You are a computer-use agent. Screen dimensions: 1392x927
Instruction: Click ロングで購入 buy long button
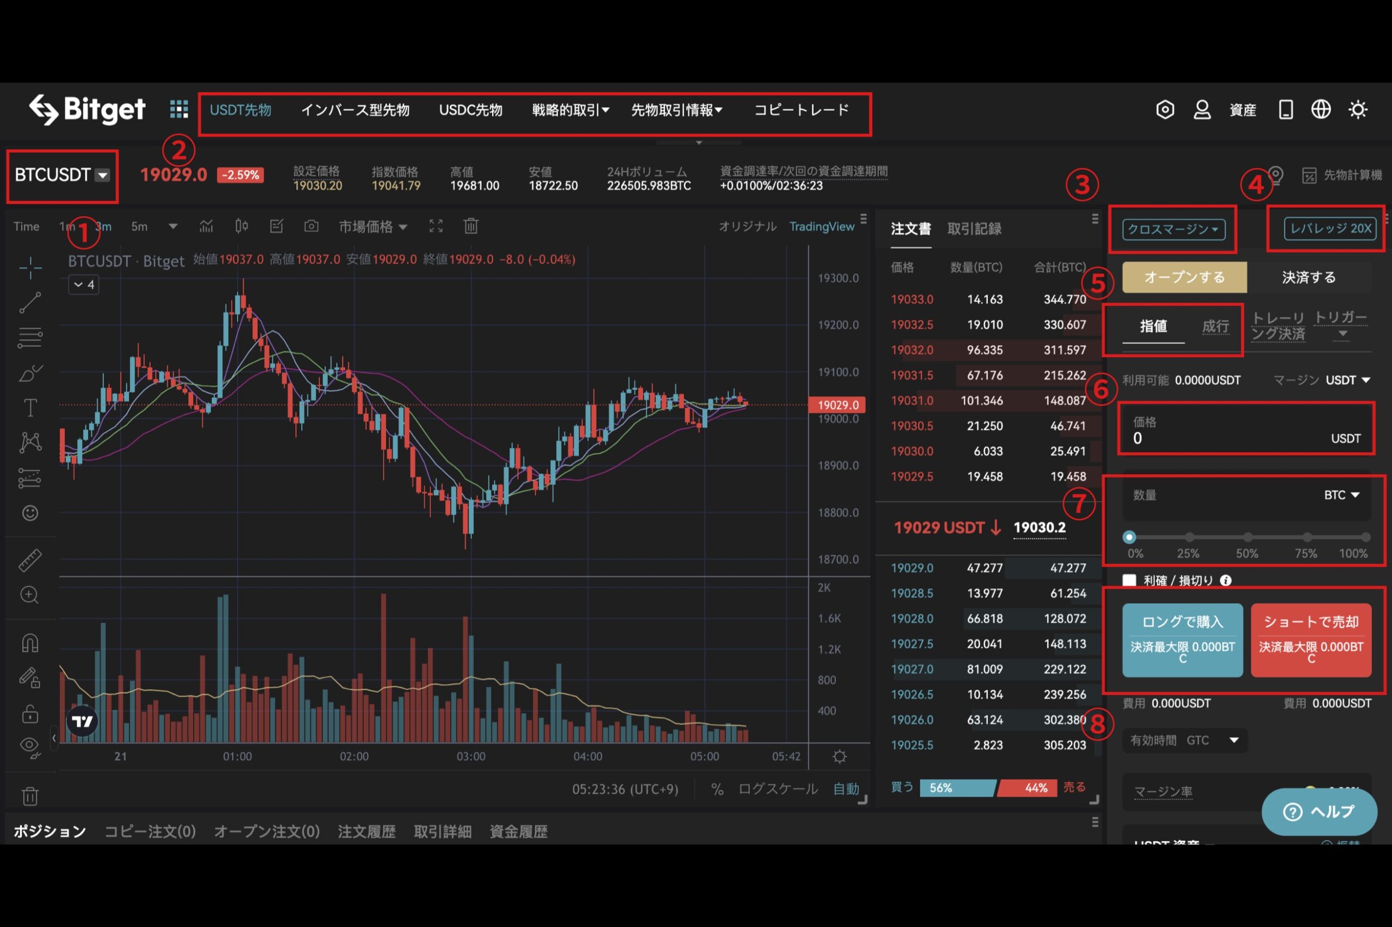click(1182, 640)
